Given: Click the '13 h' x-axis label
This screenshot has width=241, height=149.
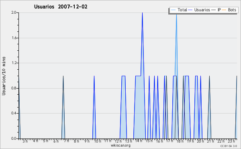Looking at the screenshot, I should [129, 141].
